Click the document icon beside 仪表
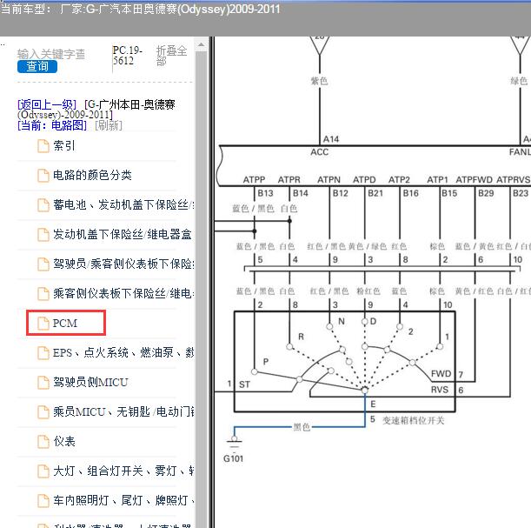This screenshot has height=528, width=531. tap(43, 441)
